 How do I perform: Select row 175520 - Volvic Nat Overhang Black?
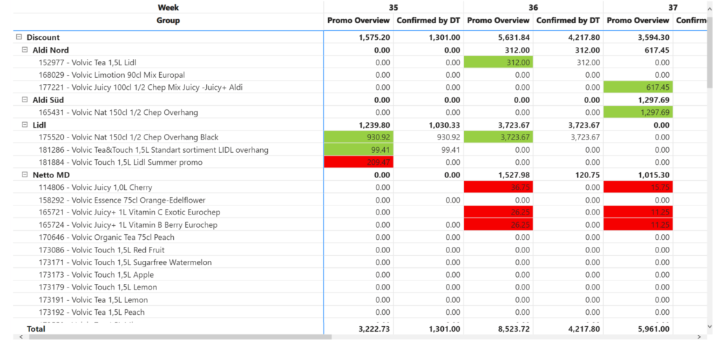(168, 137)
